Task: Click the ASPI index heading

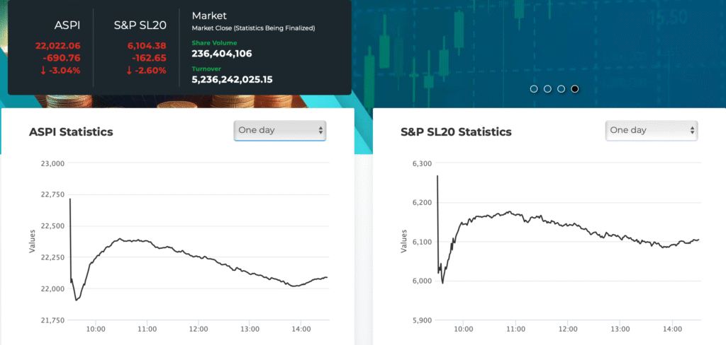Action: [x=67, y=25]
